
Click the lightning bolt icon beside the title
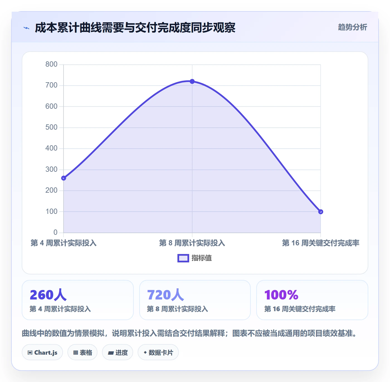coord(26,28)
